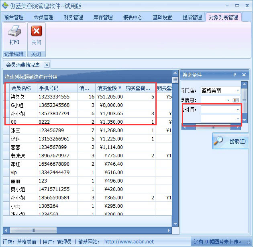Click the red 关闭 X icon
Screen dimensions: 253x247
coord(37,32)
